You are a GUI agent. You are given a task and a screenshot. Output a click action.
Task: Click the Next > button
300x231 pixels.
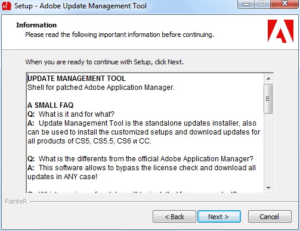click(219, 217)
